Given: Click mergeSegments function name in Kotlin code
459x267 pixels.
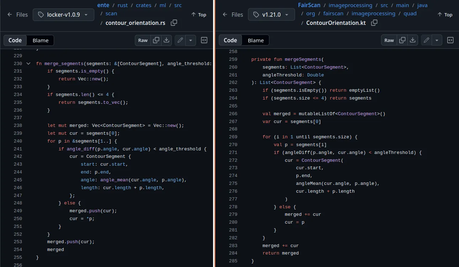Looking at the screenshot, I should pyautogui.click(x=302, y=59).
